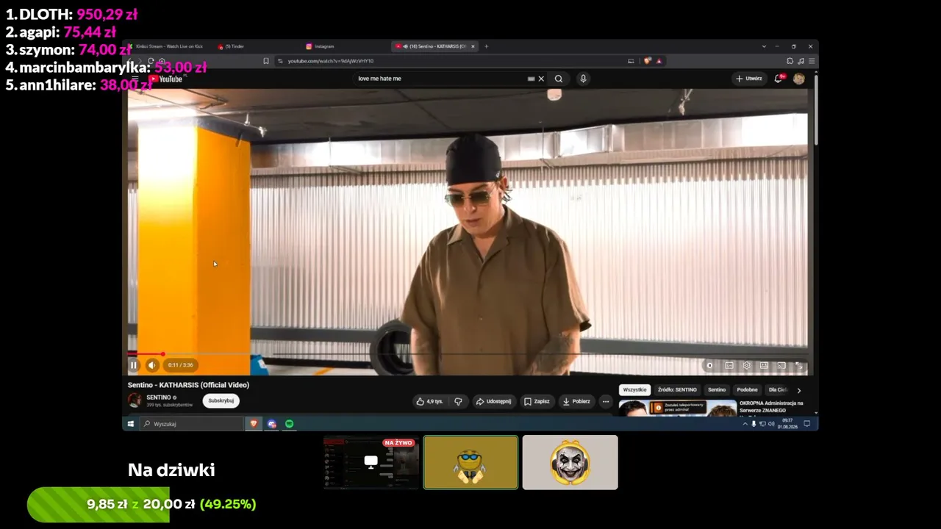Open the Windows Start menu

[131, 424]
